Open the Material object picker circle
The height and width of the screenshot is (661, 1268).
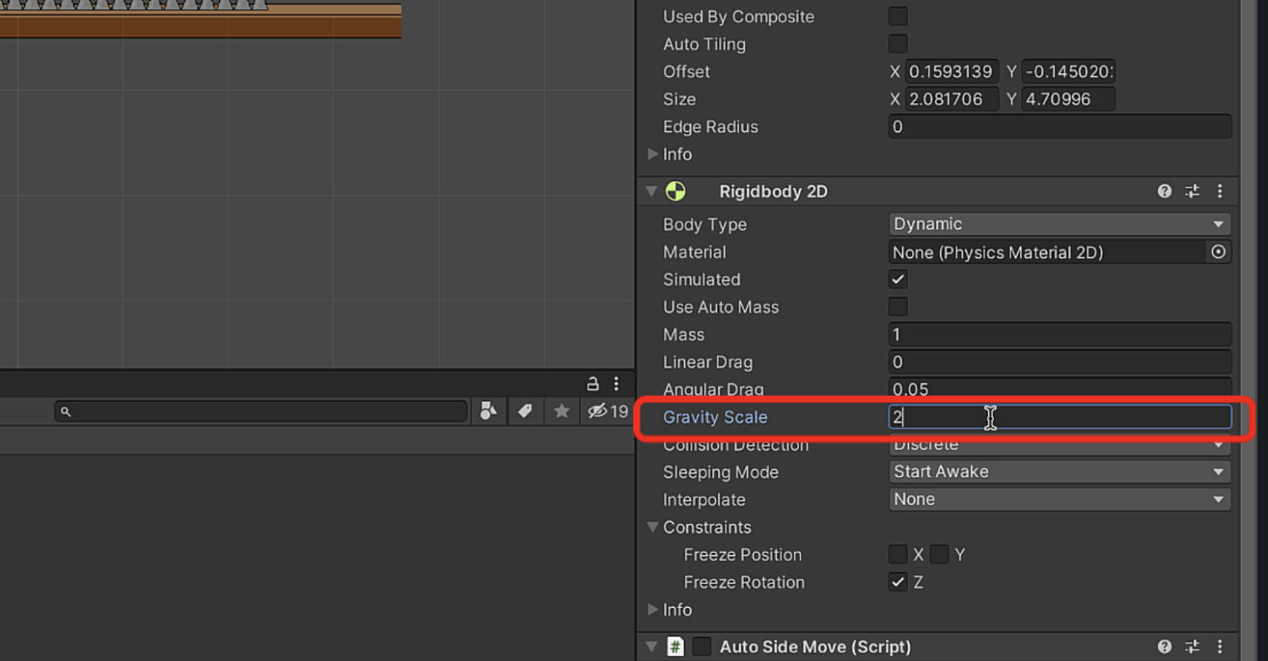click(x=1218, y=252)
